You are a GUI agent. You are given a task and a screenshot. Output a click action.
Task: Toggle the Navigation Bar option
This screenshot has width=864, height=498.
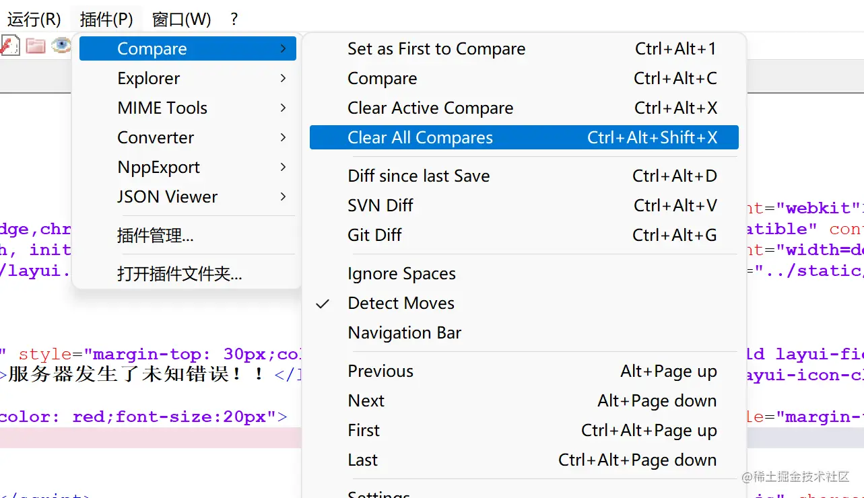tap(404, 333)
